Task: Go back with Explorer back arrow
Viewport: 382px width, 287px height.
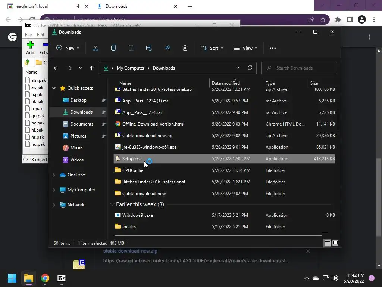Action: (x=56, y=68)
